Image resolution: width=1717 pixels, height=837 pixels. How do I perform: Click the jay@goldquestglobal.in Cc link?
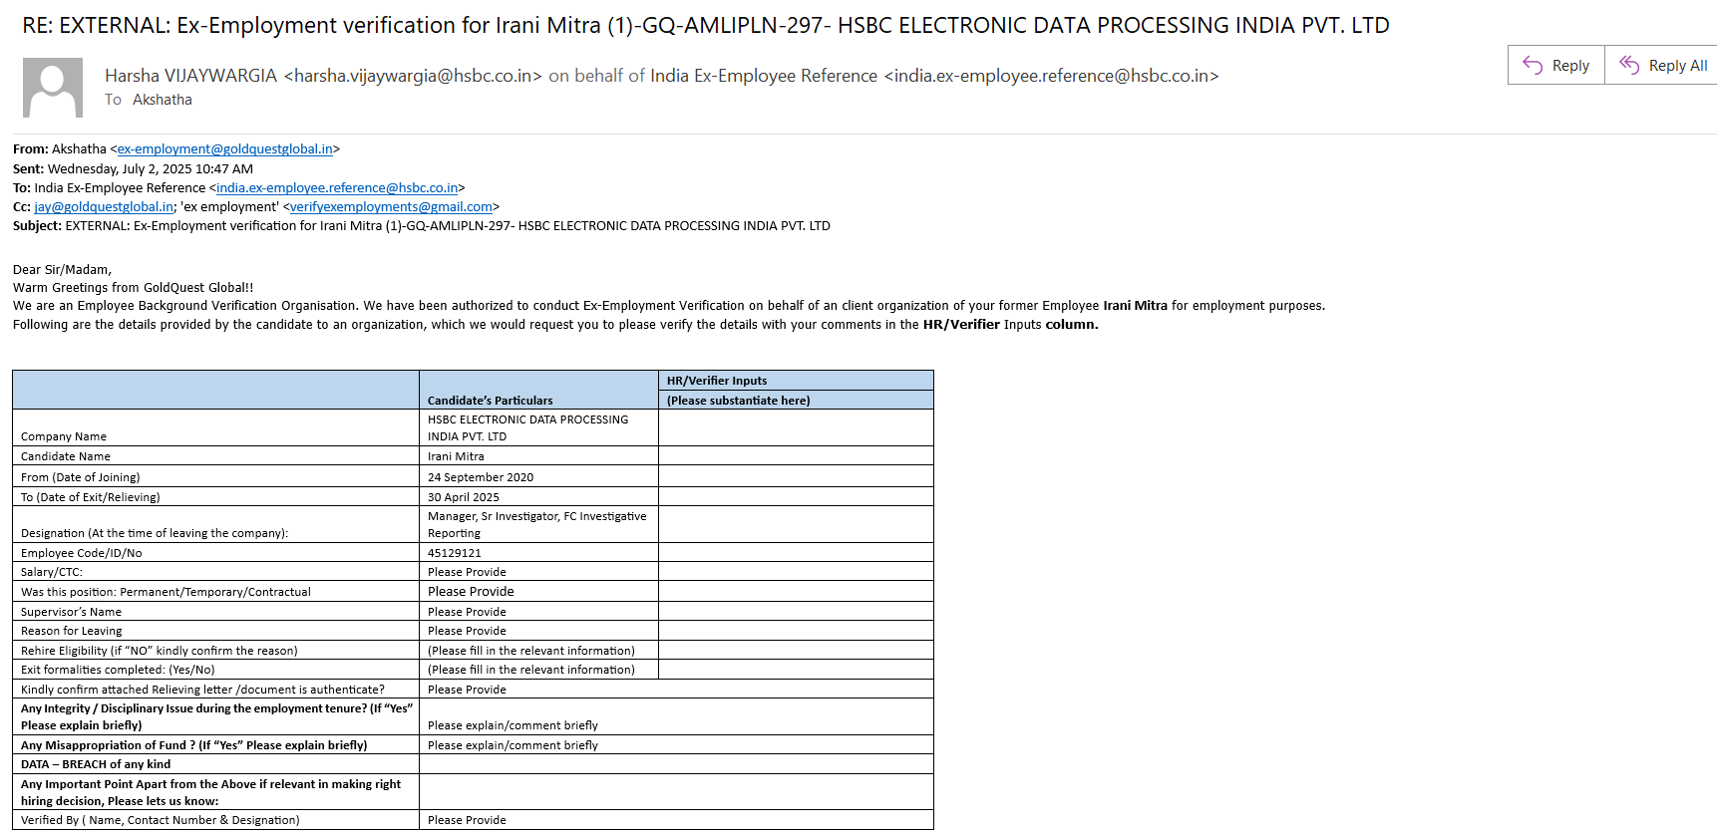104,207
